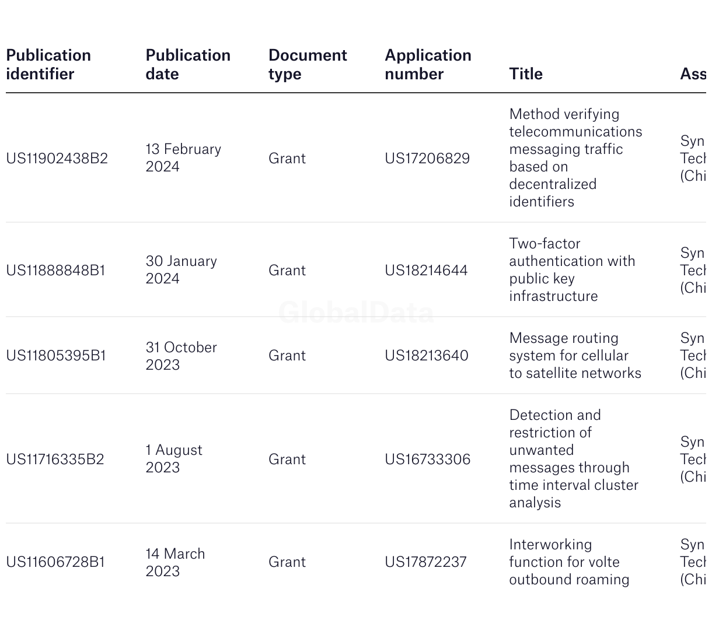Select publication identifier US11888848B1
712x624 pixels.
tap(55, 270)
